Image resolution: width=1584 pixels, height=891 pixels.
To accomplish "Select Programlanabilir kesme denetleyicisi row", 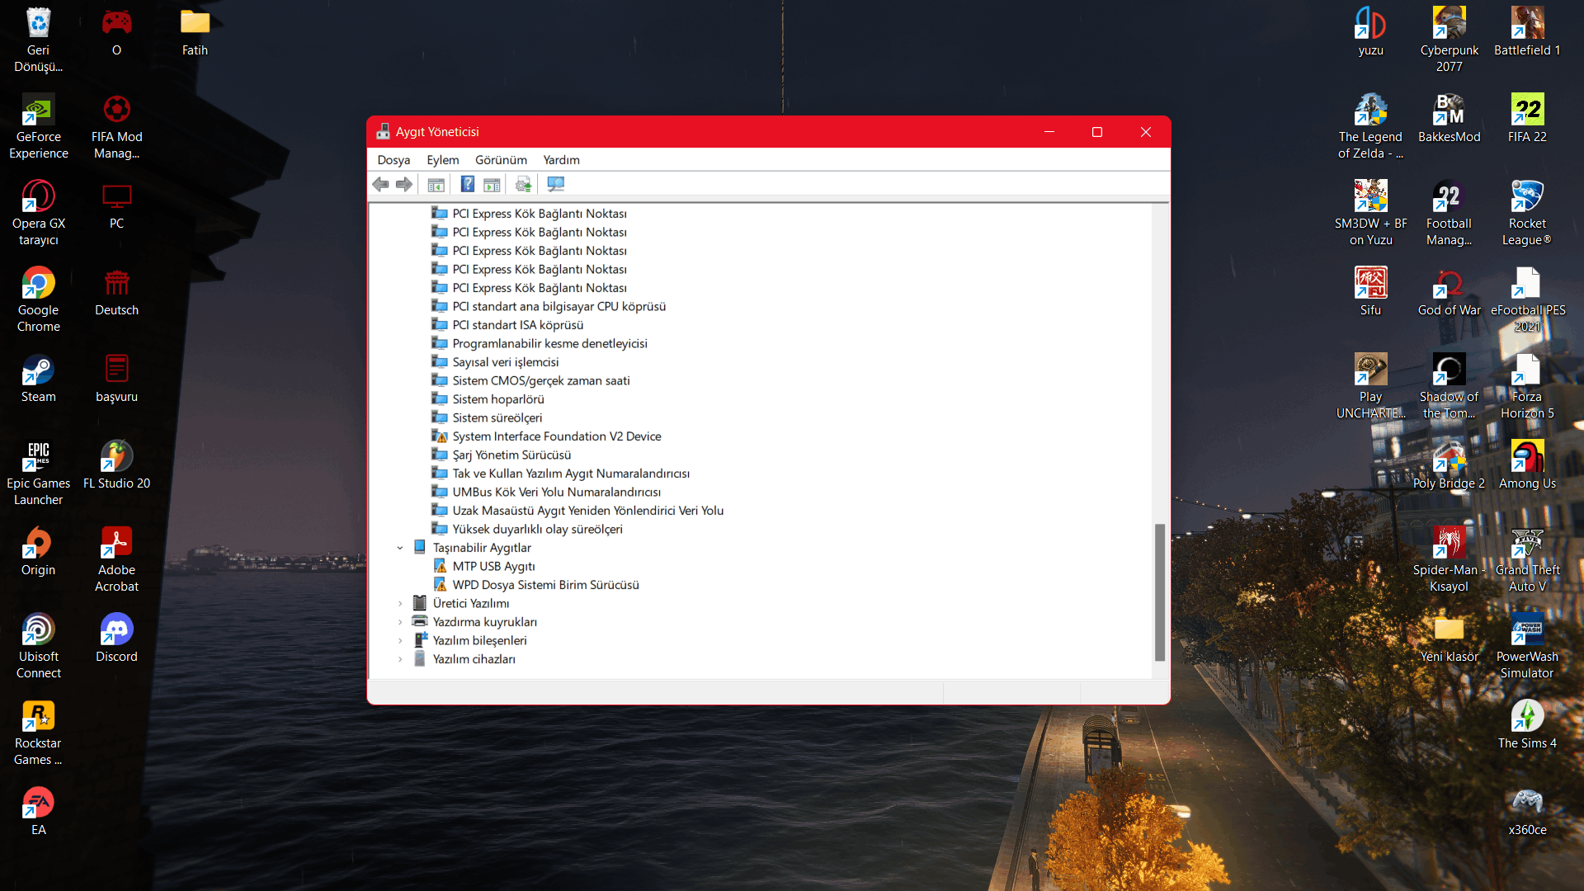I will 540,344.
